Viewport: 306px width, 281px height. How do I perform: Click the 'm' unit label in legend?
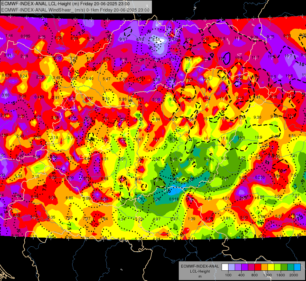(200, 277)
